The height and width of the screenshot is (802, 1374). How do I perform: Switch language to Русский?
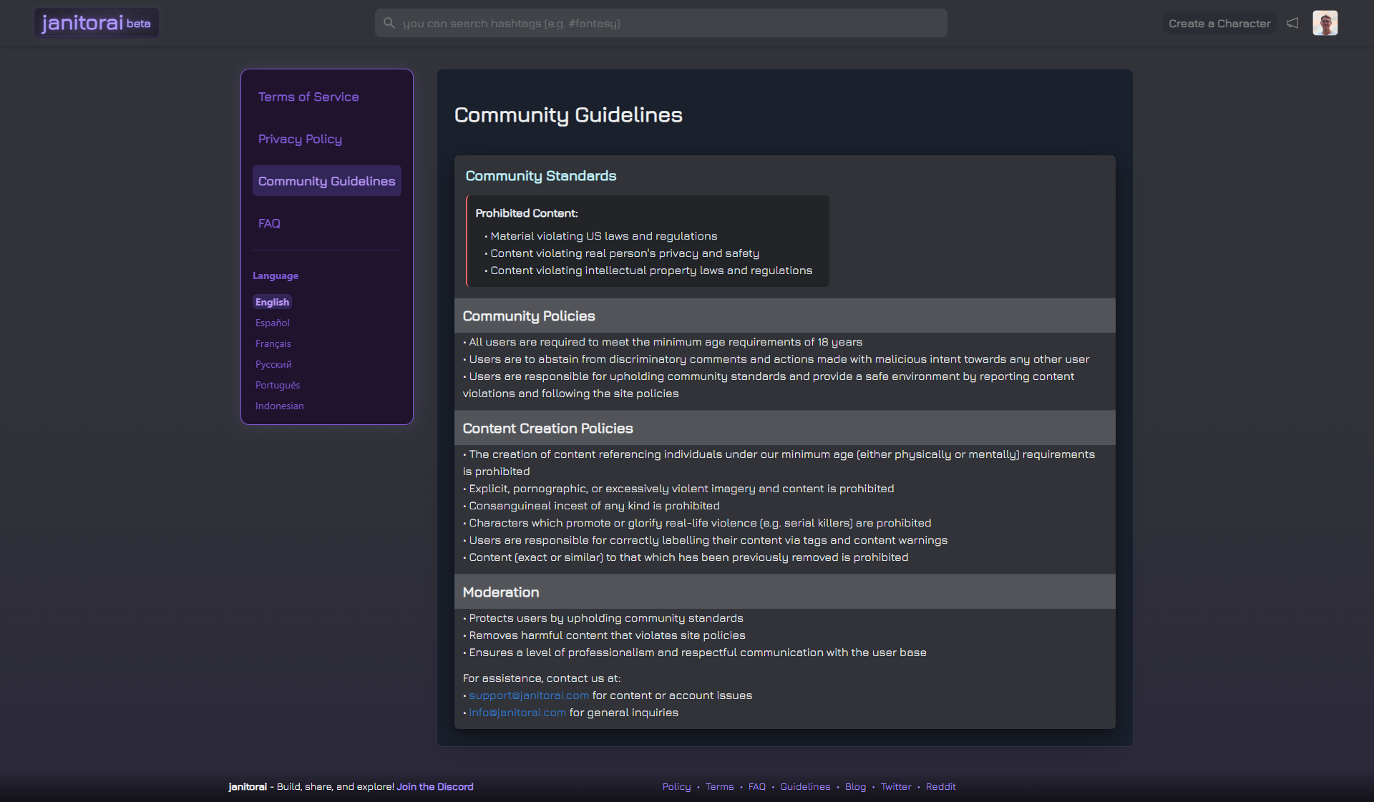(273, 364)
